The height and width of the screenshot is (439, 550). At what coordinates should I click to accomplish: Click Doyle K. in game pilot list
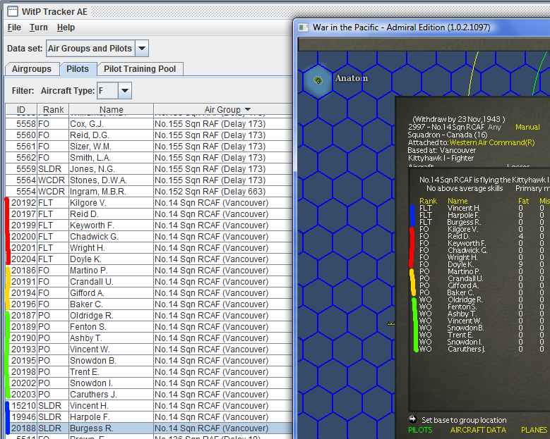460,264
